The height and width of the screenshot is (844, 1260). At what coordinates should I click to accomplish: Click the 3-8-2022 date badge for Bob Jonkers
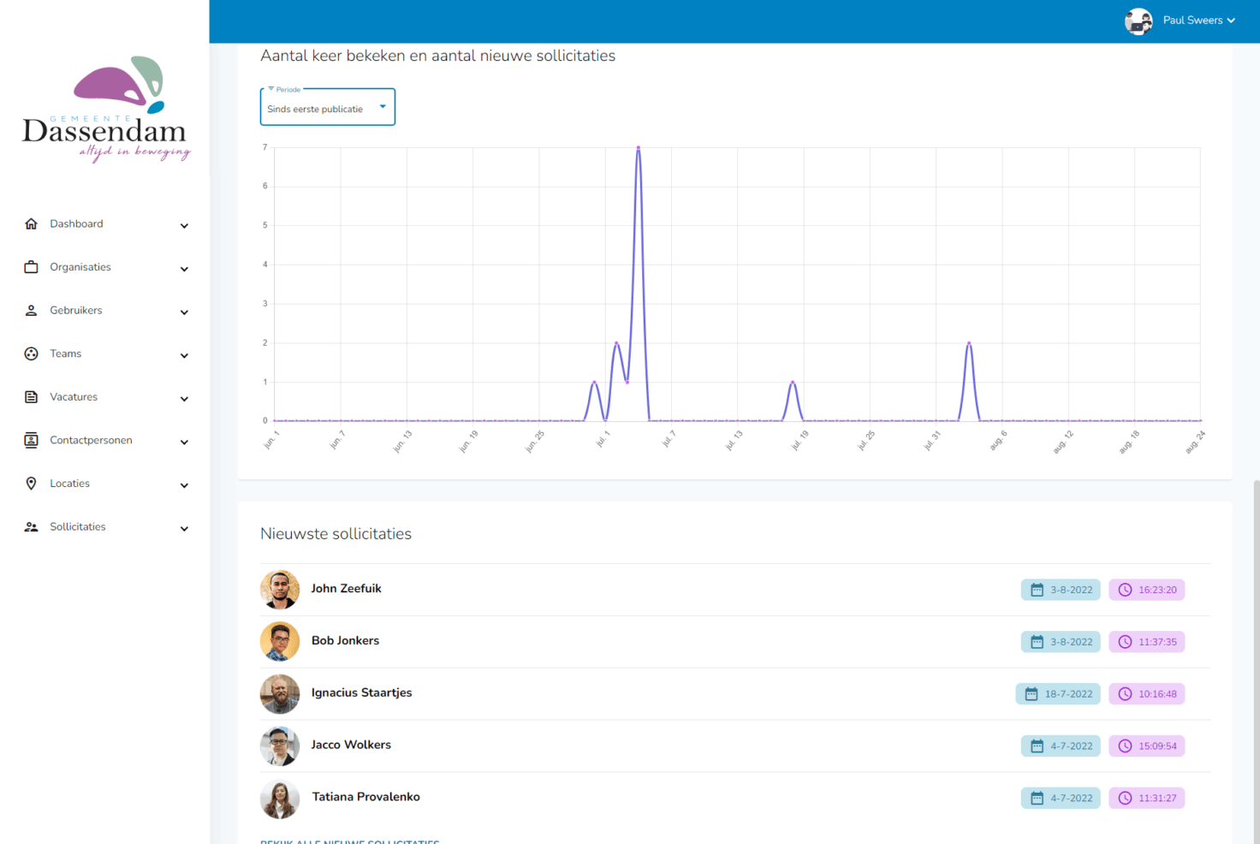click(1061, 642)
